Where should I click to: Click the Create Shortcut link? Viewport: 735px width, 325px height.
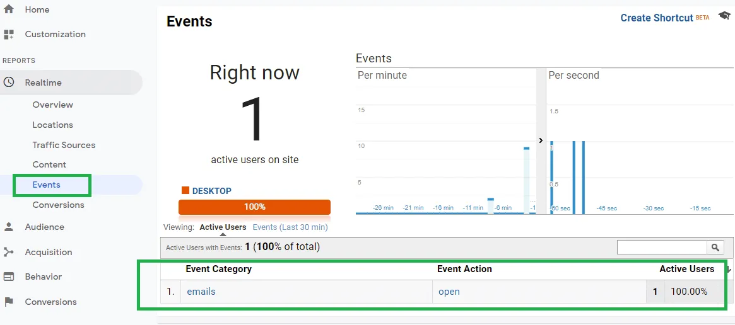click(x=656, y=18)
